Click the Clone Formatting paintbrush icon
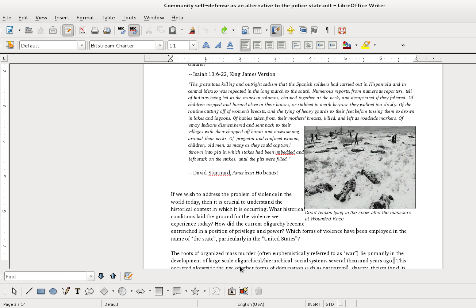This screenshot has height=308, width=476. click(x=191, y=30)
